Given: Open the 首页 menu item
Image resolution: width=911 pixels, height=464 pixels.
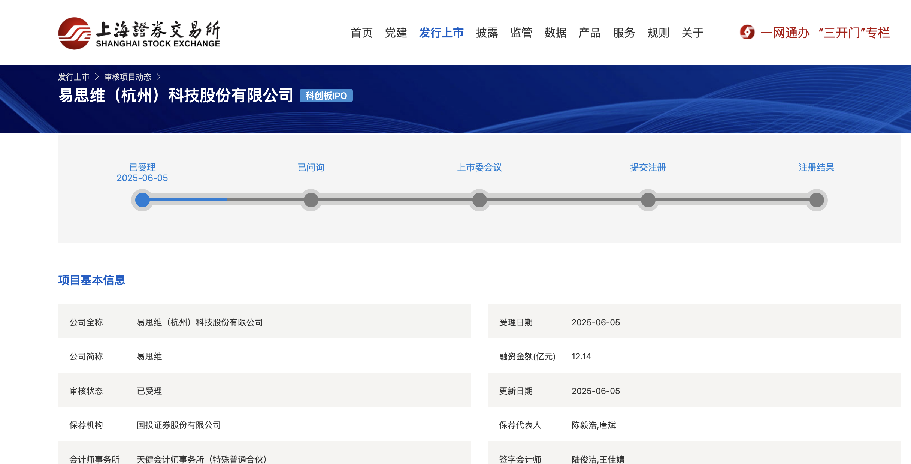Looking at the screenshot, I should tap(361, 33).
